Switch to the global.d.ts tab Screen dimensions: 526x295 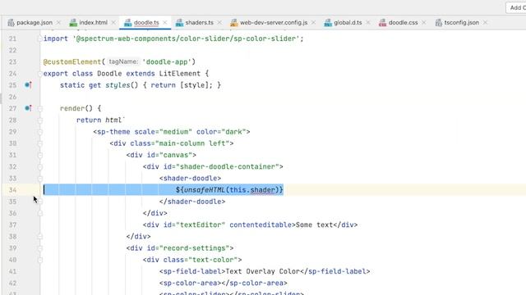[x=348, y=22]
